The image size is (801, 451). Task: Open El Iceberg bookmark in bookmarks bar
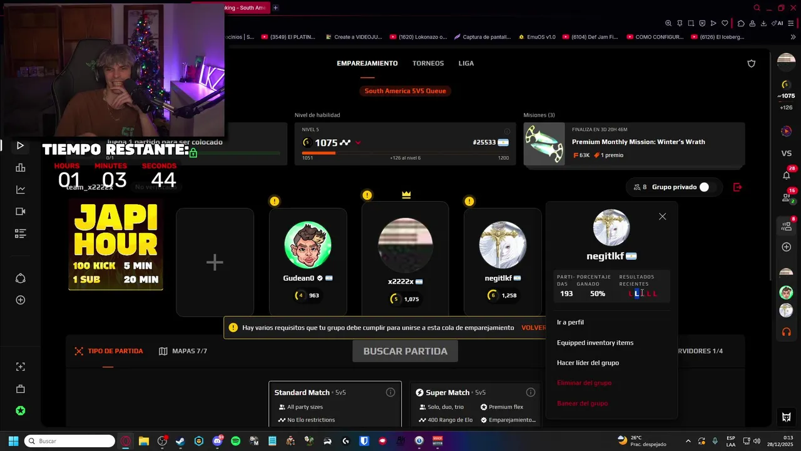pos(717,37)
